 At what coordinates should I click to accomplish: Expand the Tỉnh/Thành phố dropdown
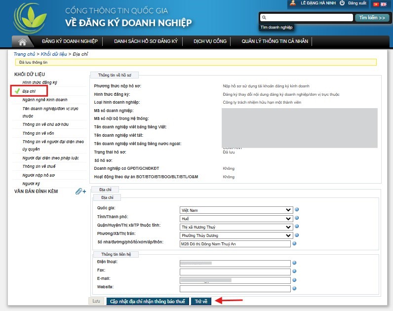click(x=236, y=218)
